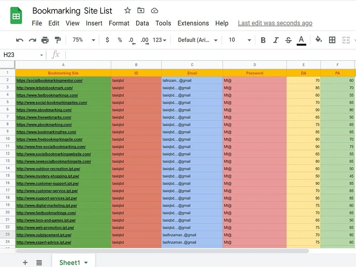Toggle italic formatting
The height and width of the screenshot is (267, 356).
[x=276, y=40]
